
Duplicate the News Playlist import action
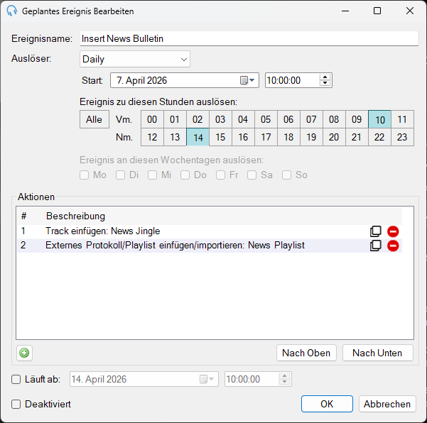click(376, 246)
